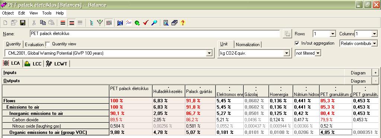Open the Tools menu

[47, 13]
